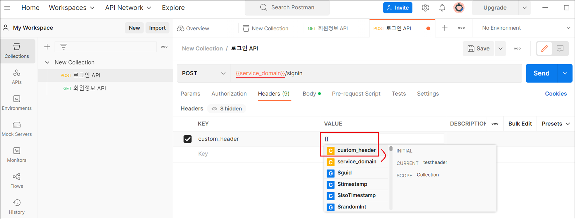Image resolution: width=575 pixels, height=219 pixels.
Task: Select custom_header variable suggestion
Action: click(x=357, y=150)
